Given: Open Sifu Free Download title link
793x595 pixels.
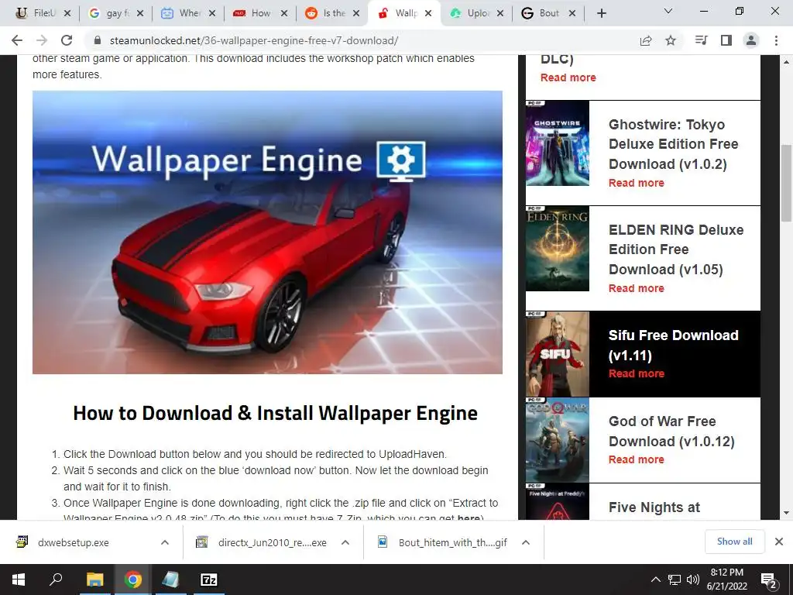Looking at the screenshot, I should (673, 345).
